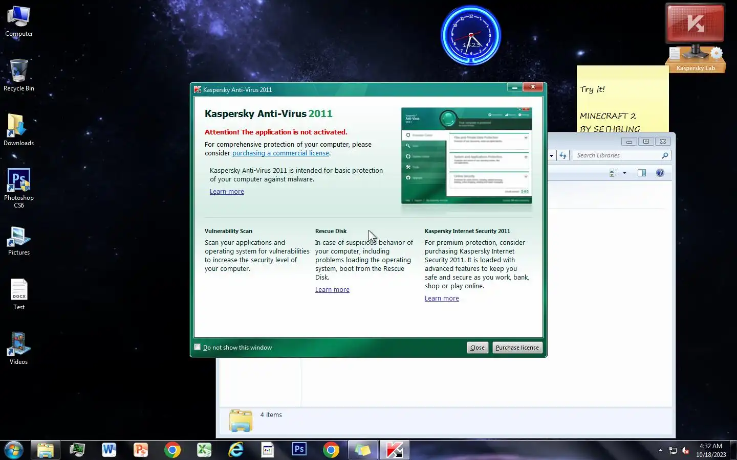
Task: Launch Internet Explorer from the taskbar
Action: coord(236,450)
